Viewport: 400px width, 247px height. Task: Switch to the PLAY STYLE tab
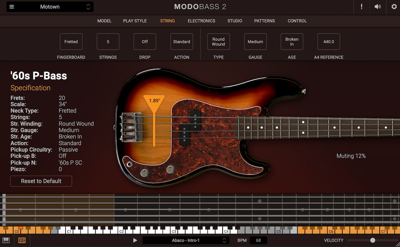(x=135, y=21)
